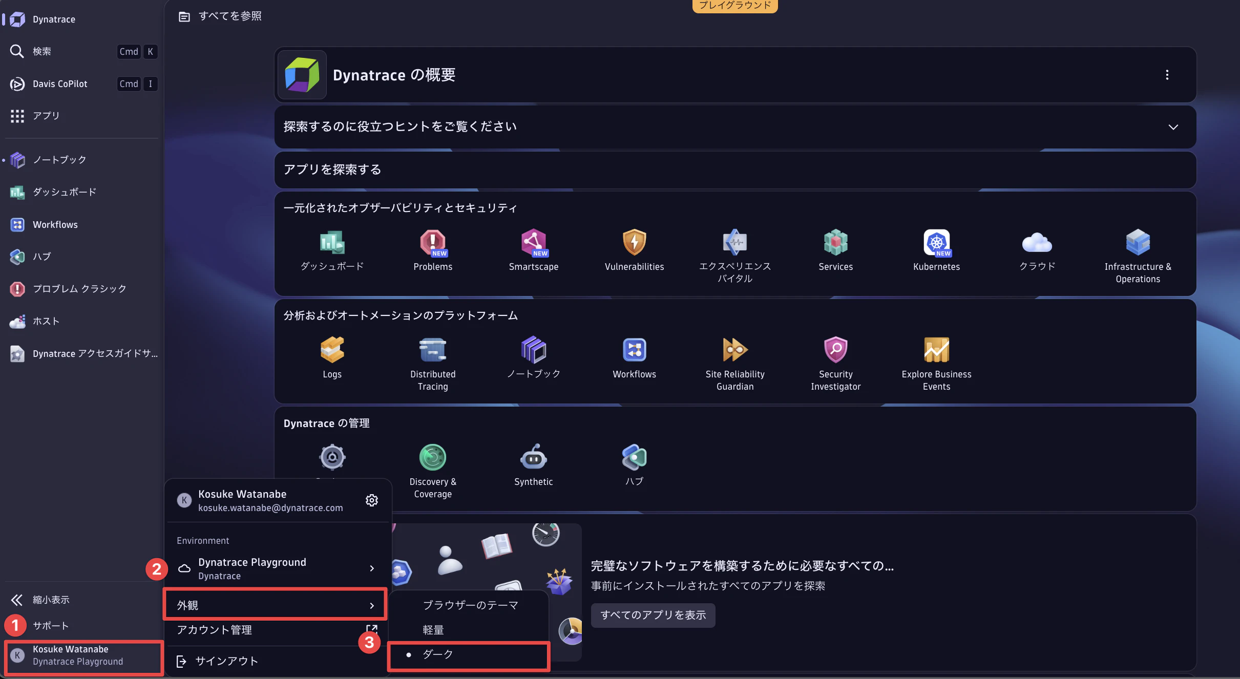Open the ノートブック app tile in the overview grid
The image size is (1240, 679).
point(533,357)
